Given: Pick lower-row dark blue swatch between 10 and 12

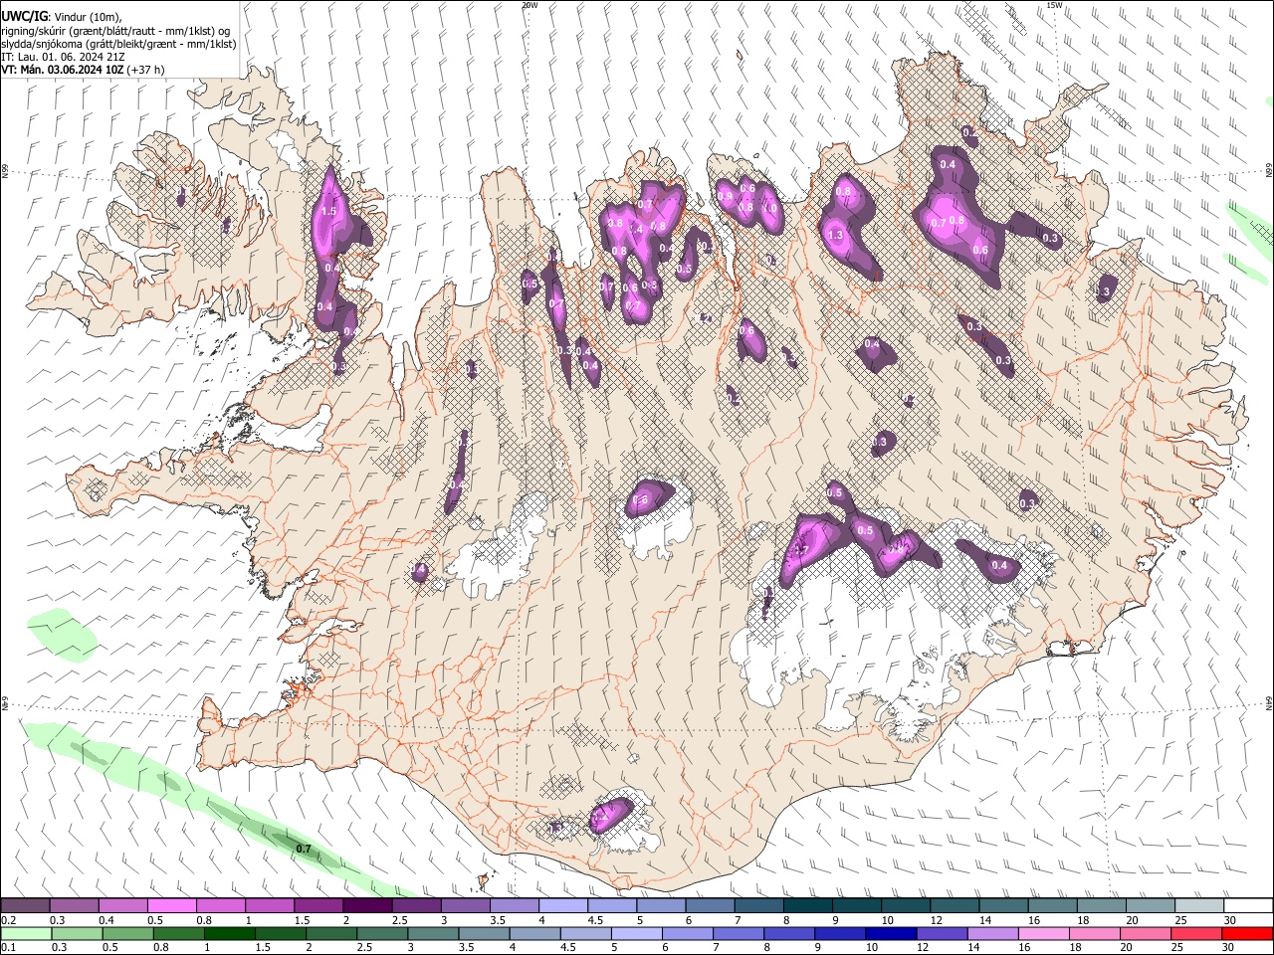Looking at the screenshot, I should [x=890, y=934].
